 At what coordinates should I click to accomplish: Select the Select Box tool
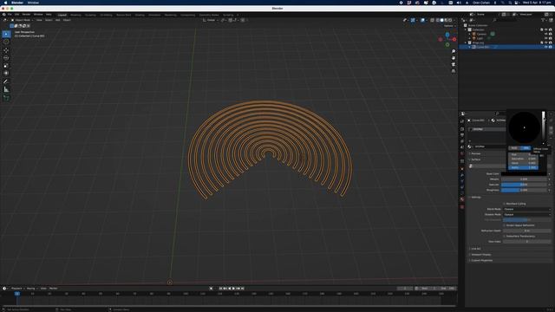tap(6, 34)
